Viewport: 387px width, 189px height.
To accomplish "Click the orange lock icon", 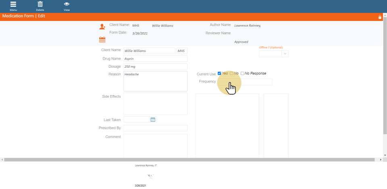I will 379,17.
